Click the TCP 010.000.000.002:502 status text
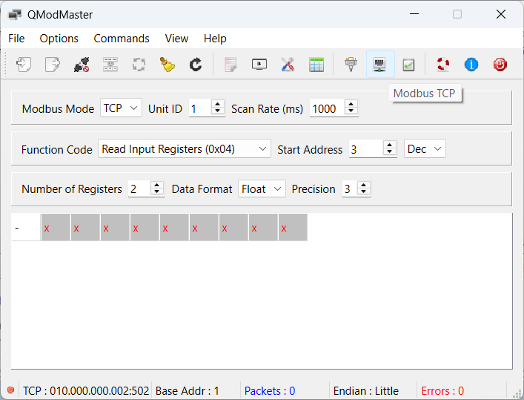Image resolution: width=524 pixels, height=400 pixels. click(86, 390)
